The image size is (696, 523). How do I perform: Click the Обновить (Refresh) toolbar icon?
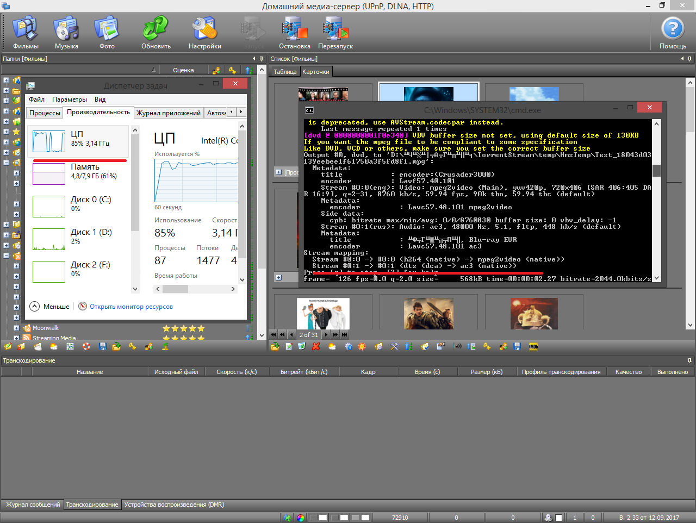156,32
